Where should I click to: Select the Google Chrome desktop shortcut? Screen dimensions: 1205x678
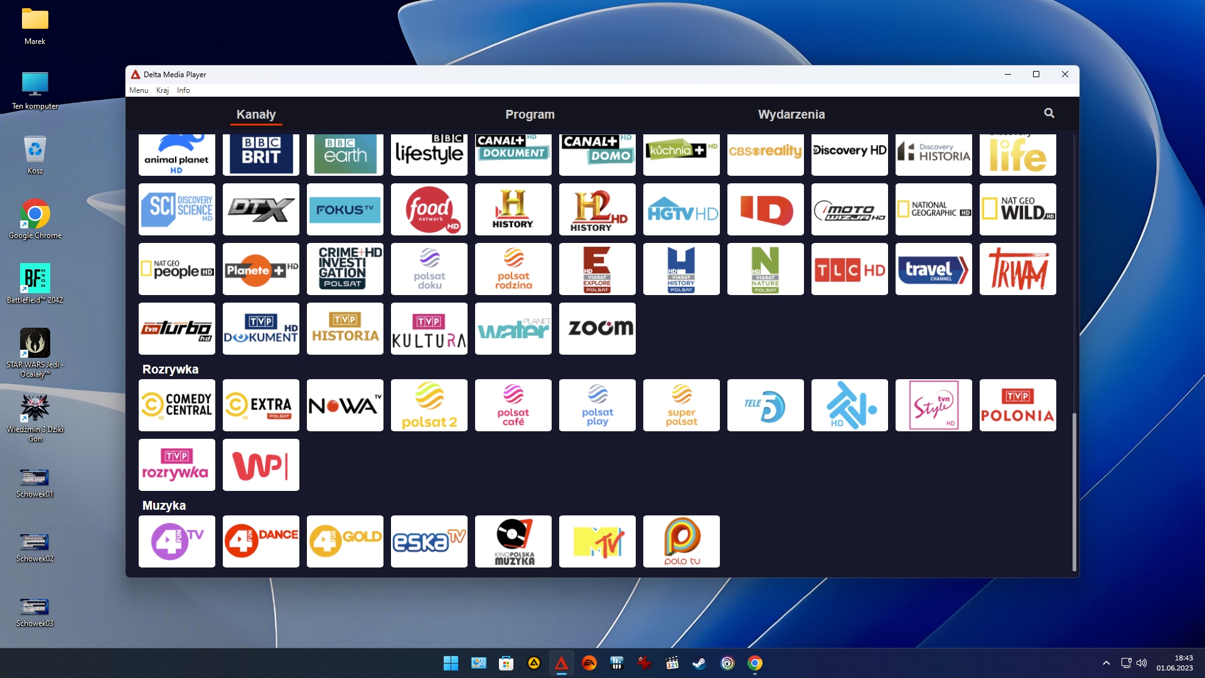click(35, 220)
